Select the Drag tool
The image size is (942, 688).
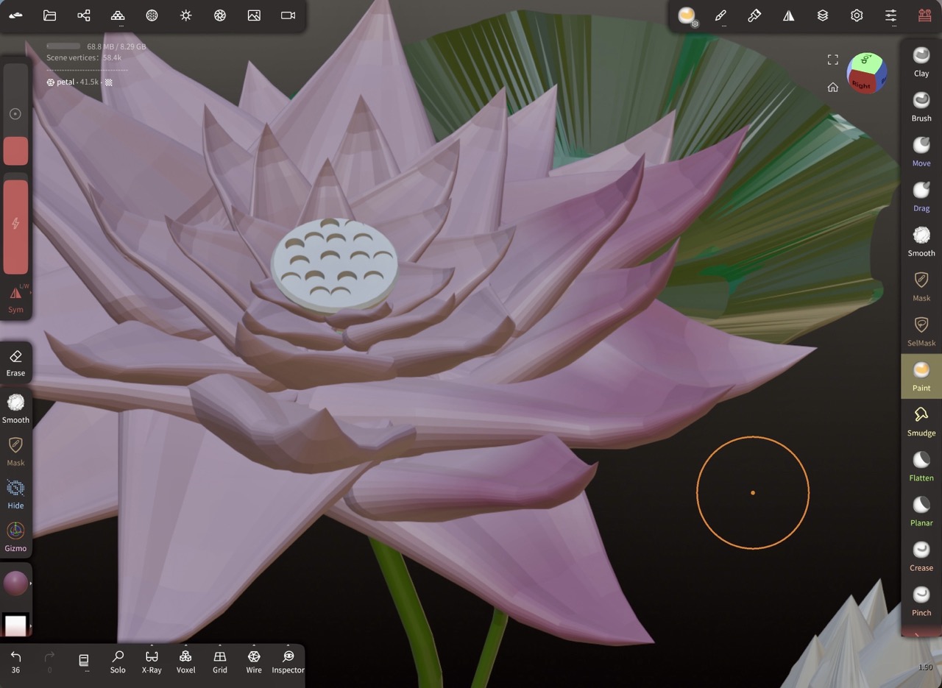[x=921, y=196]
